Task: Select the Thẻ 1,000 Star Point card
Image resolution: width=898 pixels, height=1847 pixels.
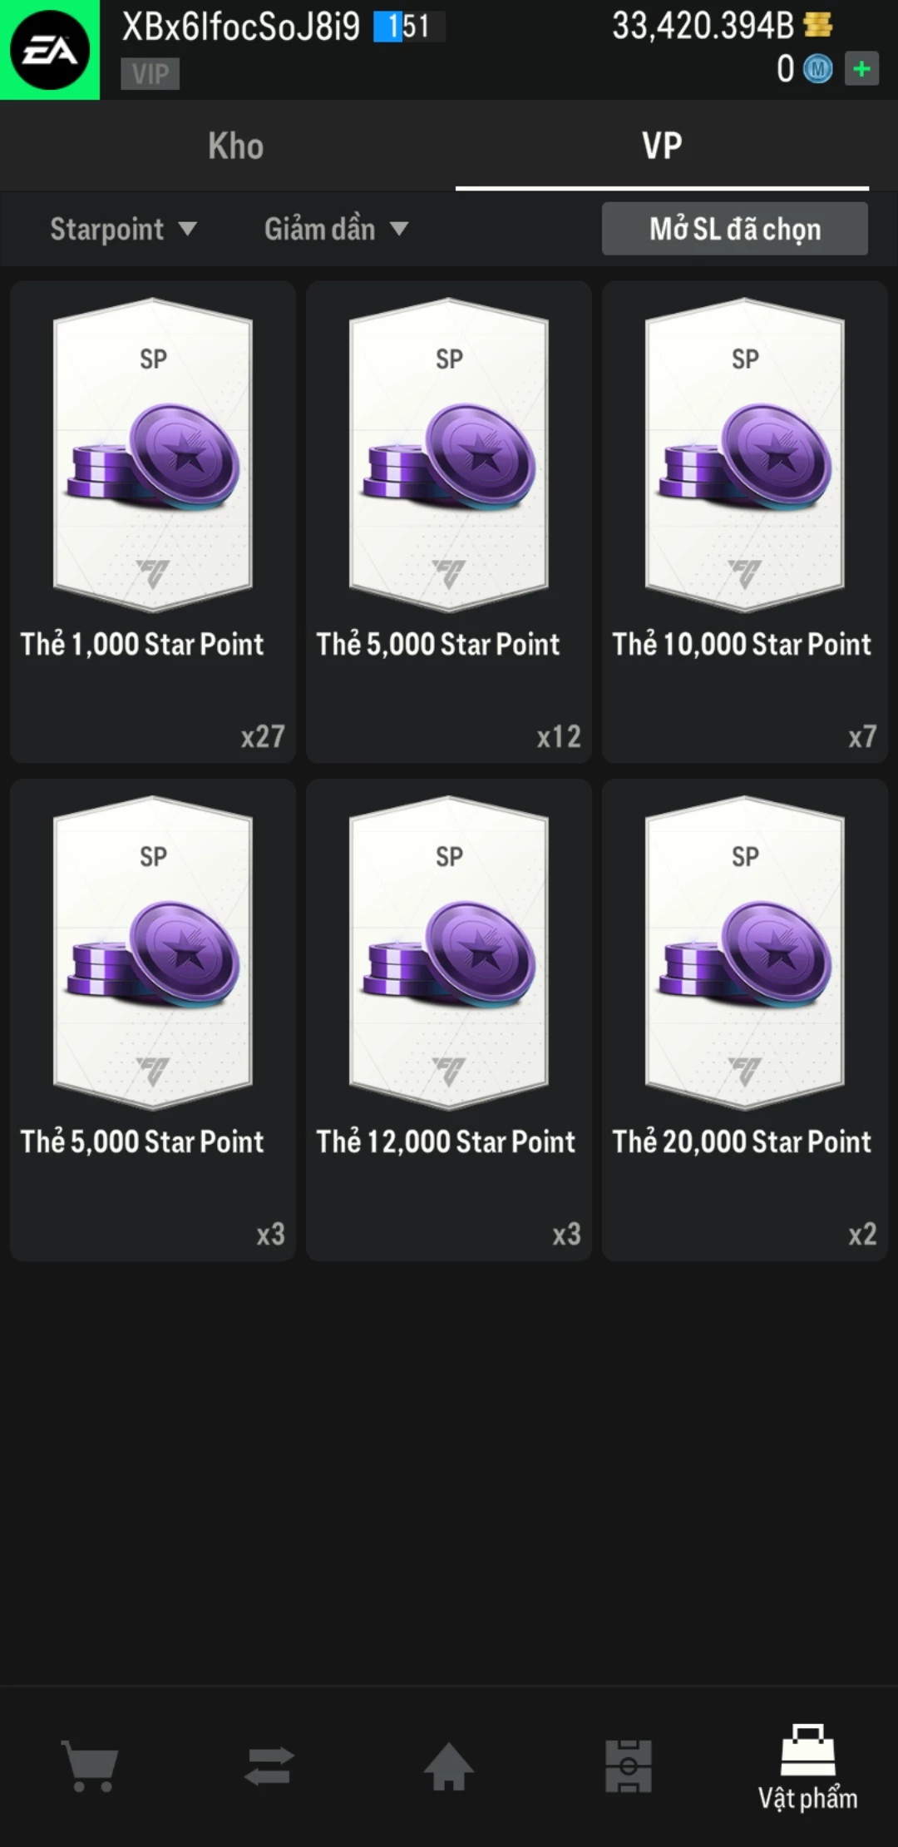Action: [153, 522]
